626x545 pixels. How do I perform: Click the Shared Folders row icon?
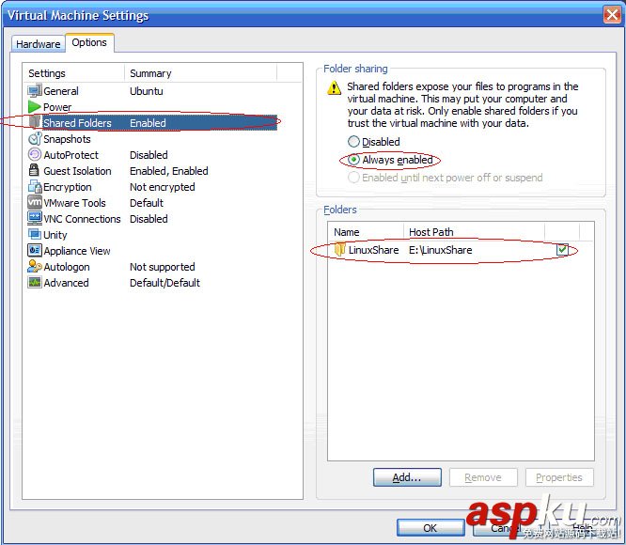pos(35,122)
